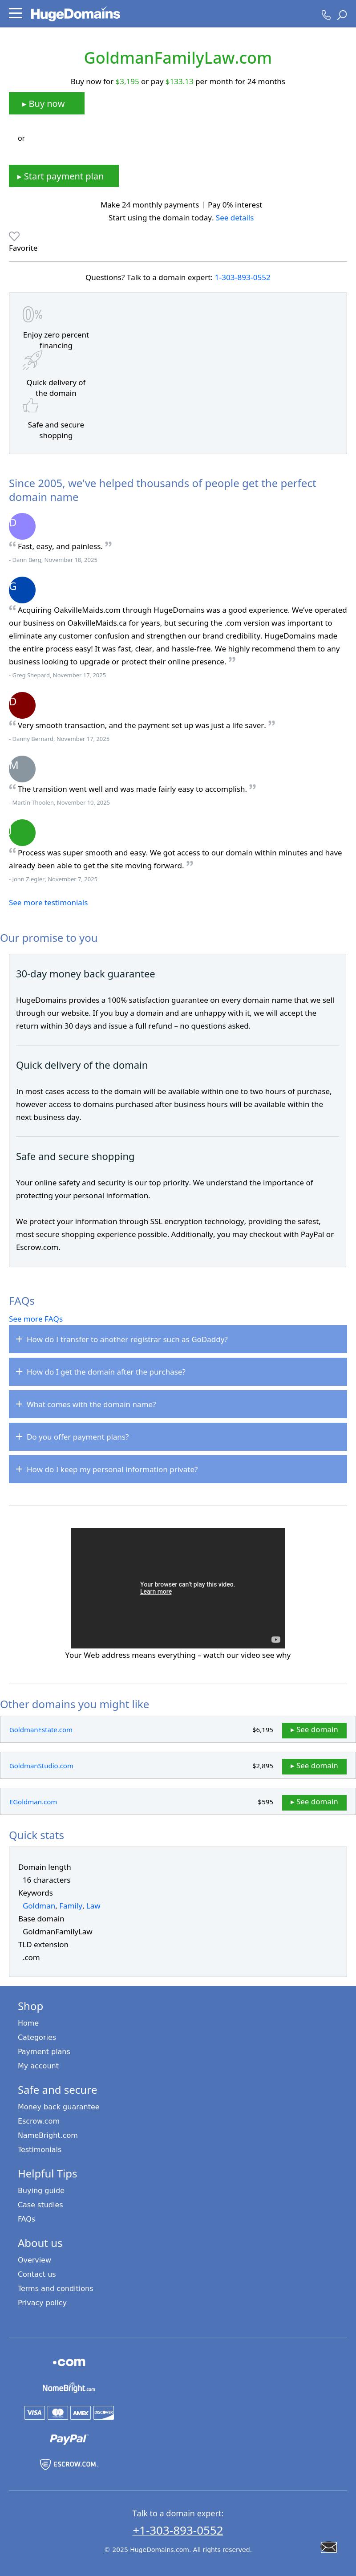The image size is (356, 2576).
Task: Click the YouTube icon on video
Action: pyautogui.click(x=276, y=1639)
